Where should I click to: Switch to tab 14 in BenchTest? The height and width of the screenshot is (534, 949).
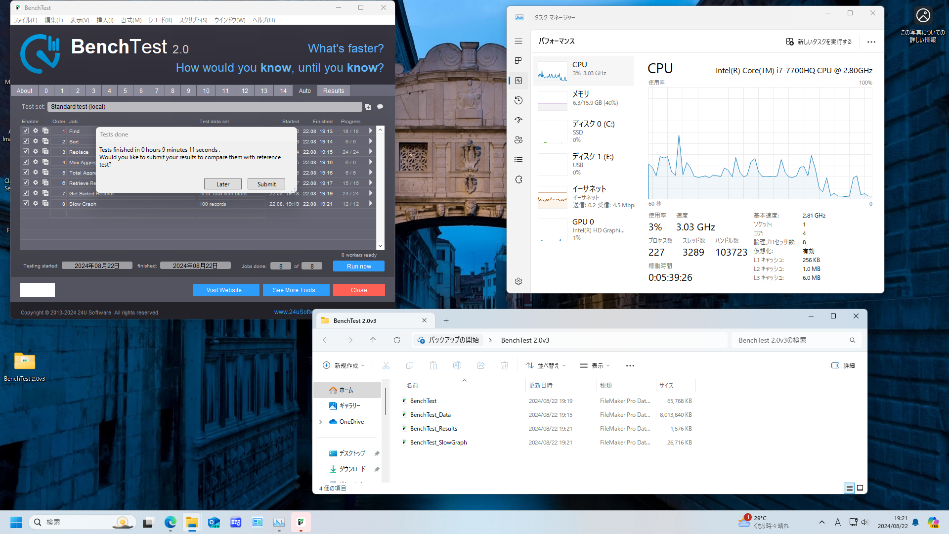283,91
